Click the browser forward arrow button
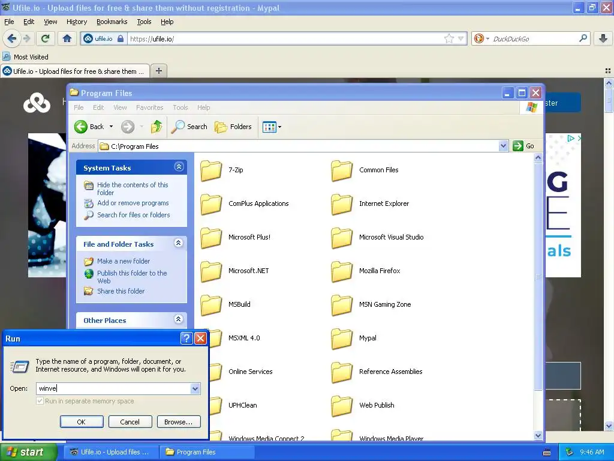The image size is (614, 461). 26,38
